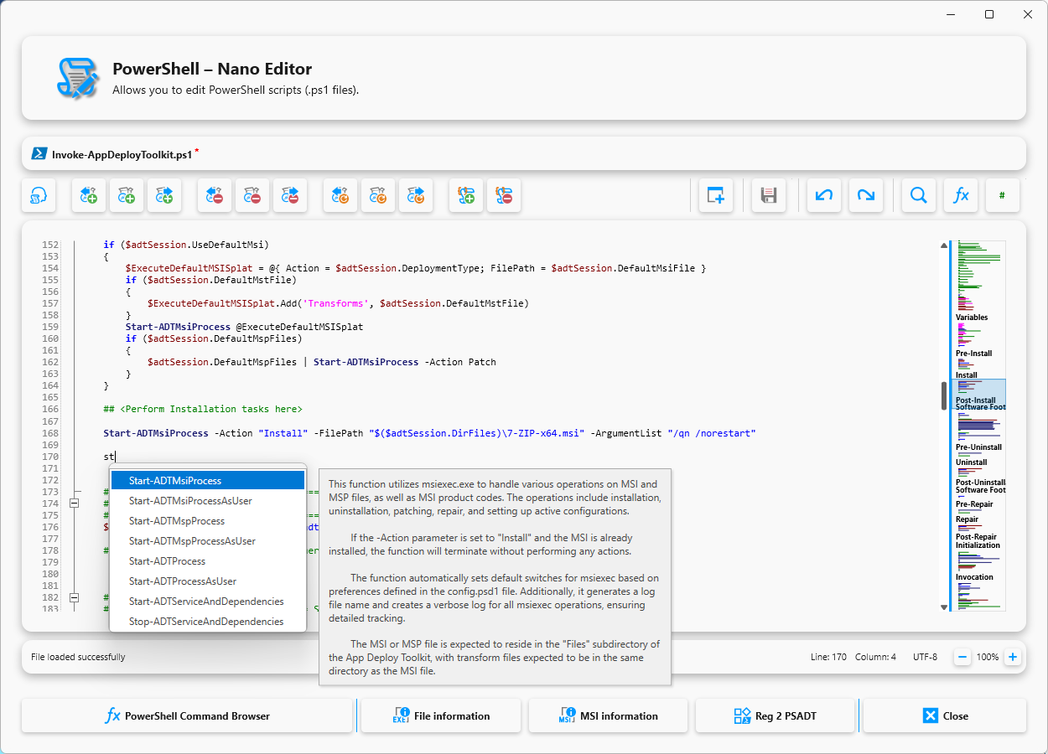This screenshot has width=1048, height=754.
Task: Click red-minus icon without an arrow
Action: [x=252, y=195]
